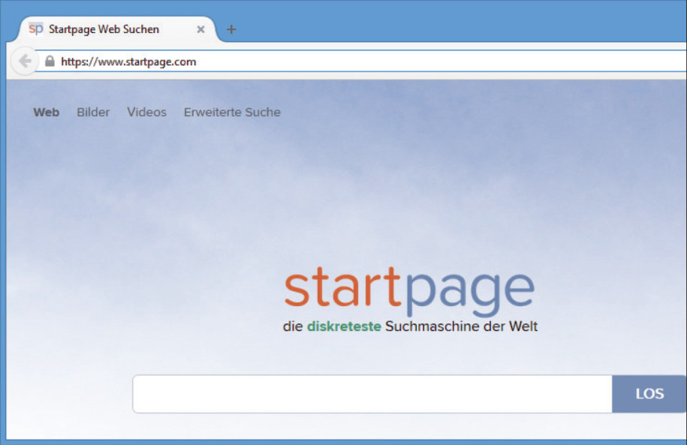
Task: Submit search with LOS button
Action: coord(649,394)
